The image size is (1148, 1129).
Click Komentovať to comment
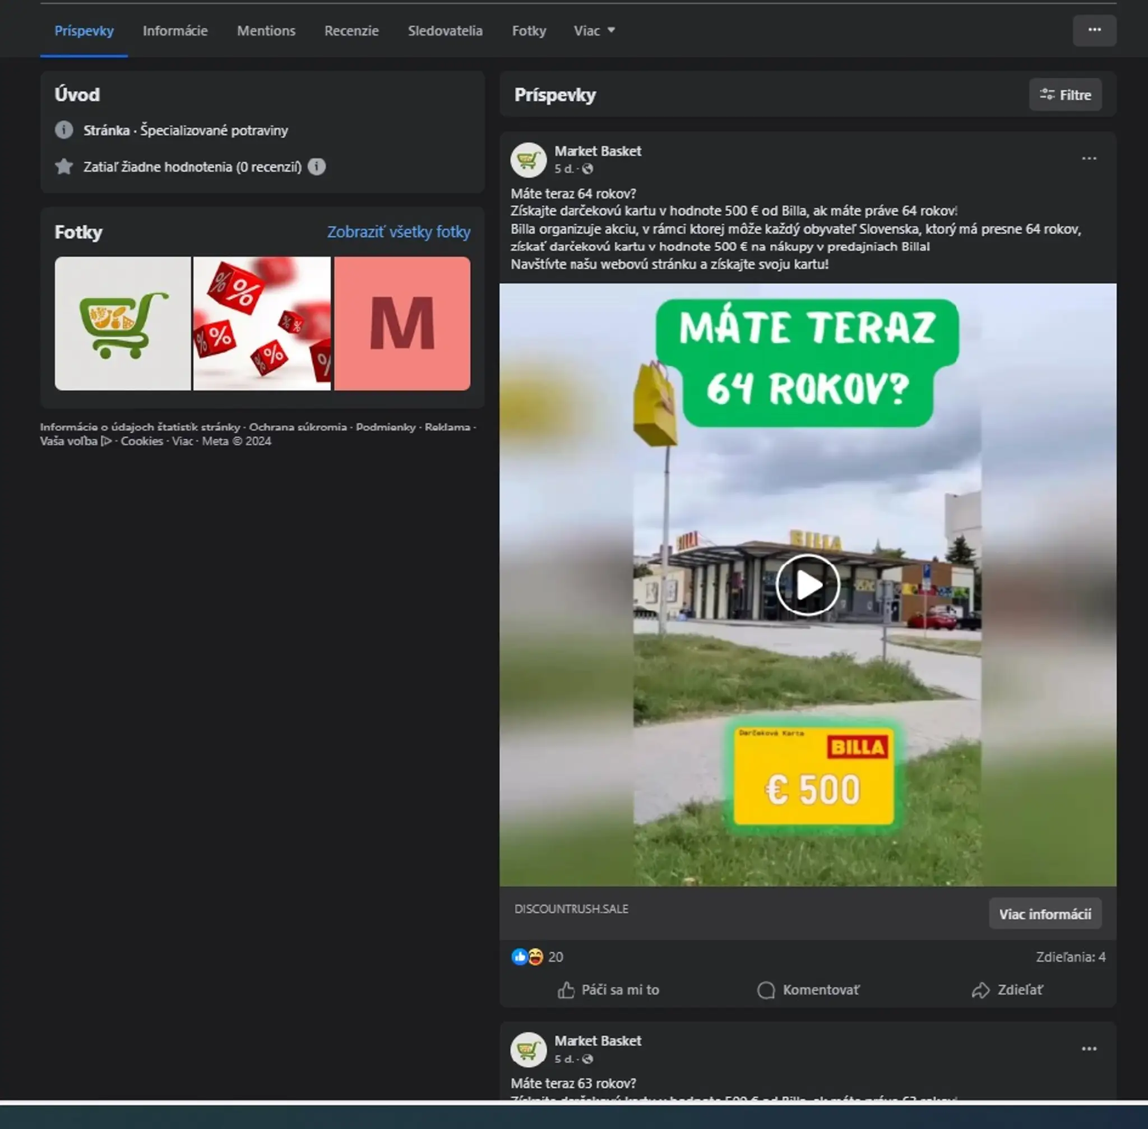click(808, 990)
